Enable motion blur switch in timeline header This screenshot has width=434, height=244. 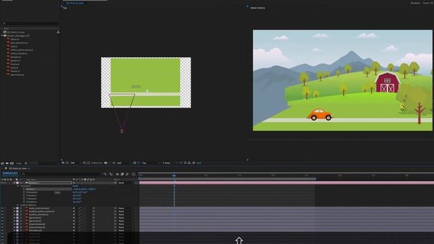pos(127,174)
